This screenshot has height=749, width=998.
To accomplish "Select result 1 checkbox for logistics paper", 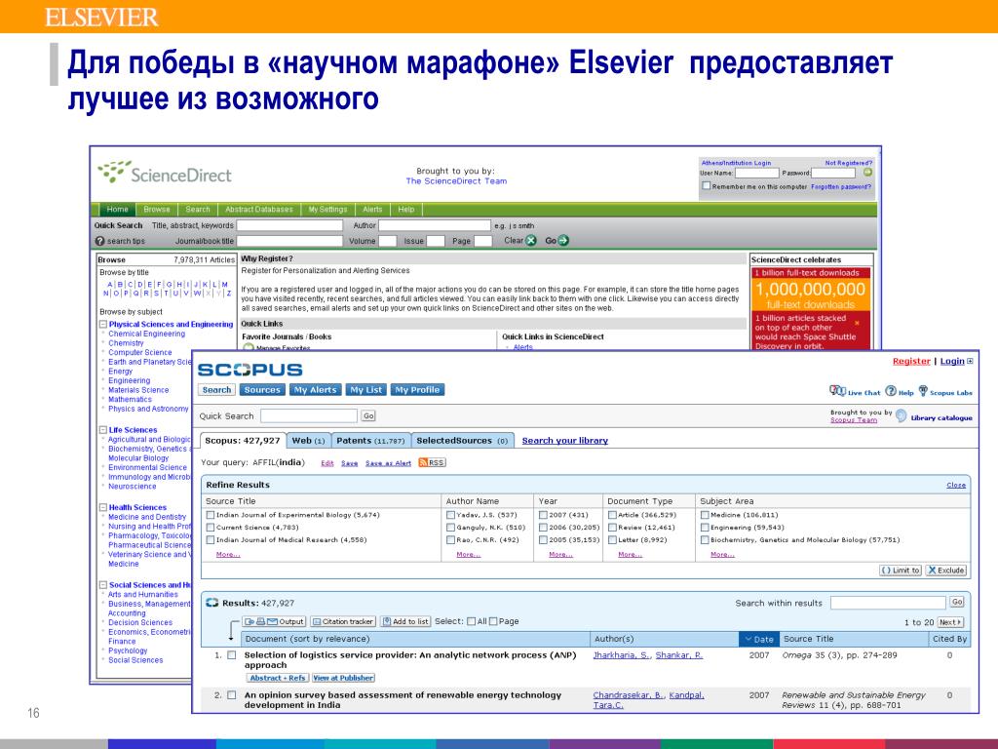I will coord(232,654).
